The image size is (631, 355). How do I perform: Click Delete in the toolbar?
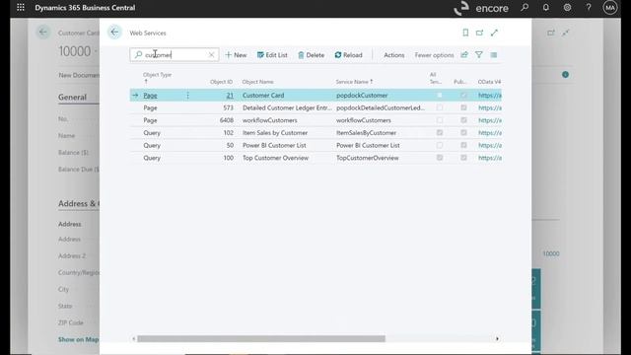click(312, 55)
